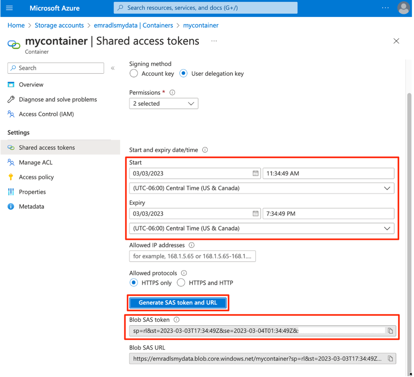Open Metadata in the sidebar
Viewport: 414px width, 377px height.
tap(31, 207)
